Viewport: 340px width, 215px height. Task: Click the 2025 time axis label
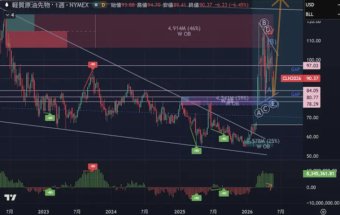(179, 212)
